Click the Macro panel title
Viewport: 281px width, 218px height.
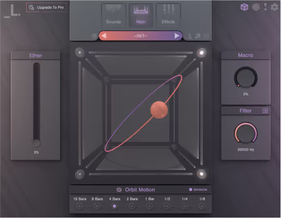(x=246, y=55)
